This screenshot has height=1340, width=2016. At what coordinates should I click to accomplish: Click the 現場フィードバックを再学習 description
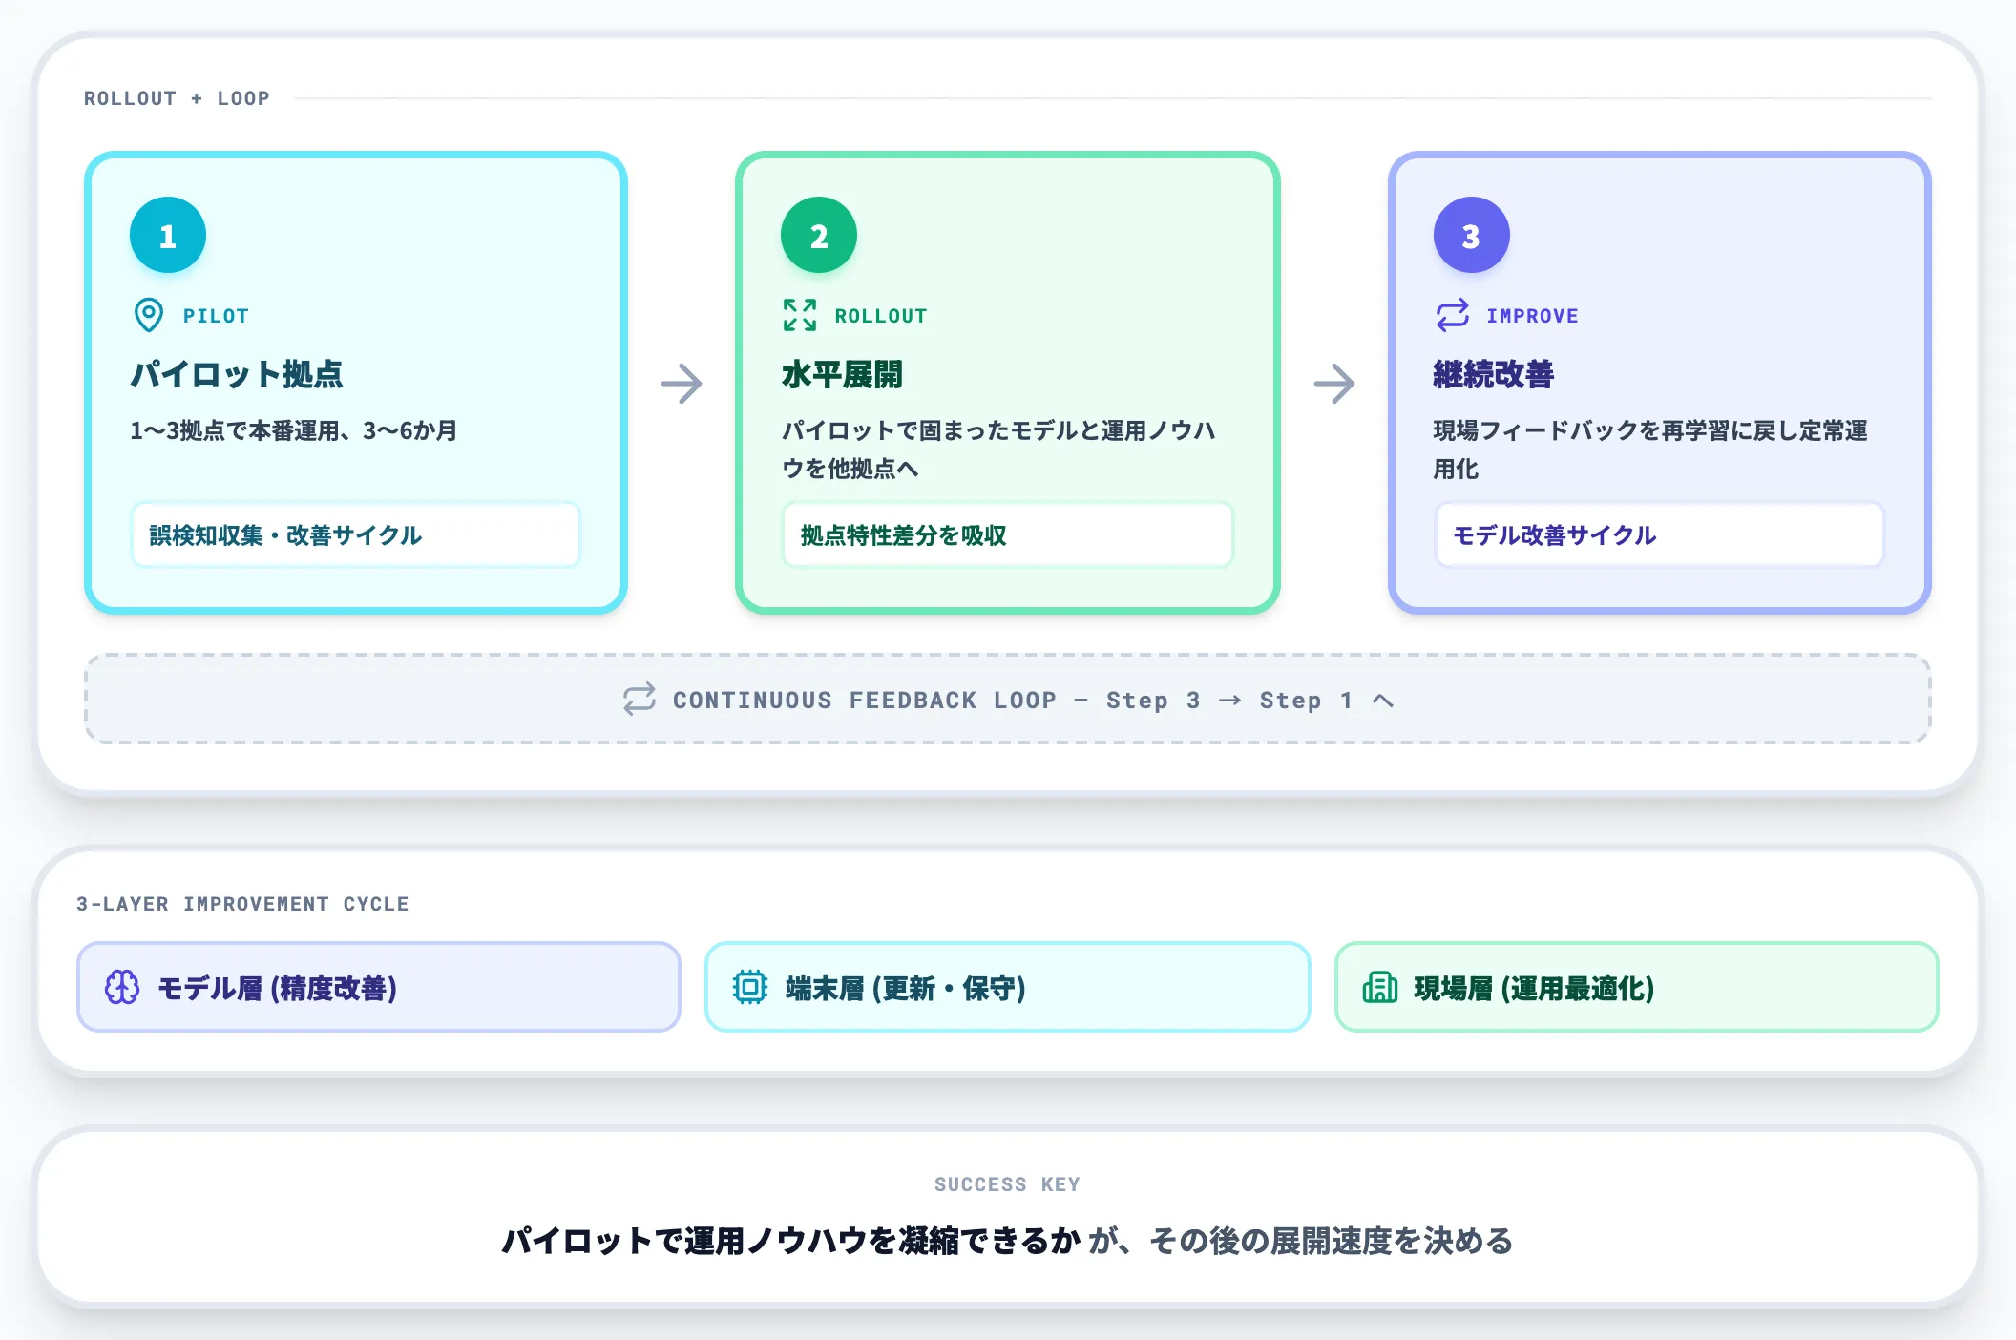(1651, 450)
